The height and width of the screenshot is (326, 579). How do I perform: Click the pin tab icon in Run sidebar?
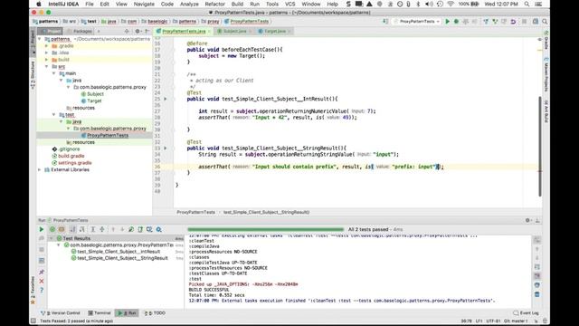click(42, 272)
